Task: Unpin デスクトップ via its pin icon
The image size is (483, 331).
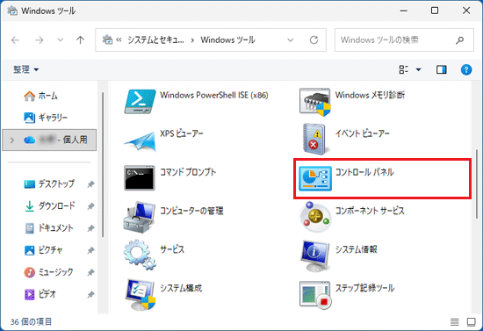Action: coord(90,184)
